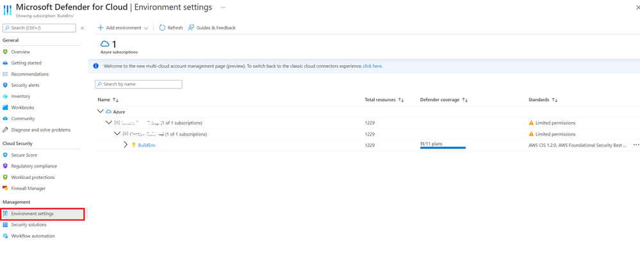The width and height of the screenshot is (640, 257).
Task: Sort by Name column arrows
Action: pos(115,100)
